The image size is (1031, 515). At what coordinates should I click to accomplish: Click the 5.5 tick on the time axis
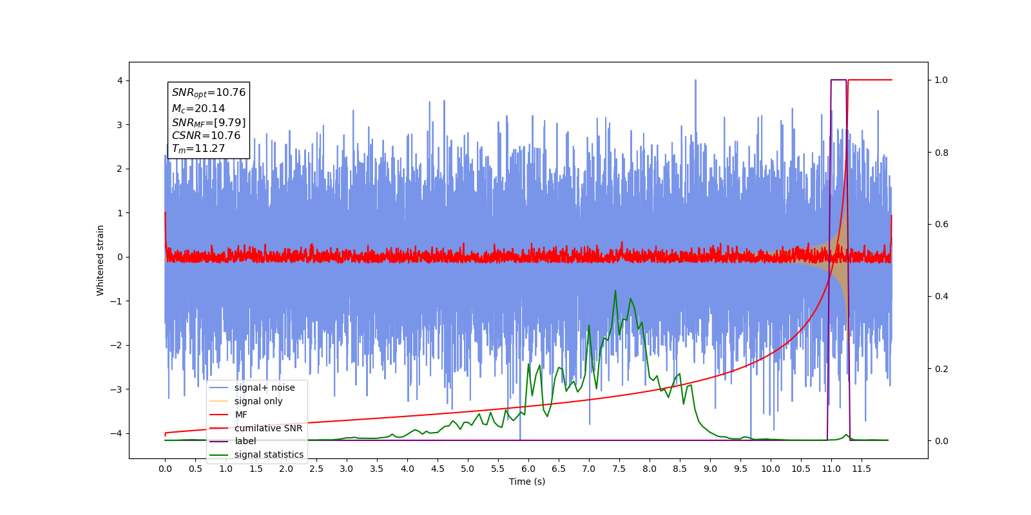click(x=498, y=469)
